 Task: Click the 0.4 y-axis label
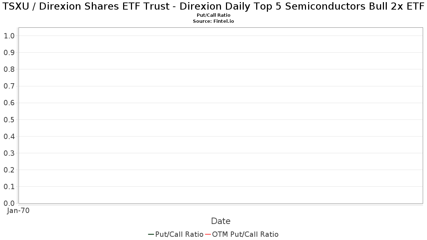[x=9, y=137]
